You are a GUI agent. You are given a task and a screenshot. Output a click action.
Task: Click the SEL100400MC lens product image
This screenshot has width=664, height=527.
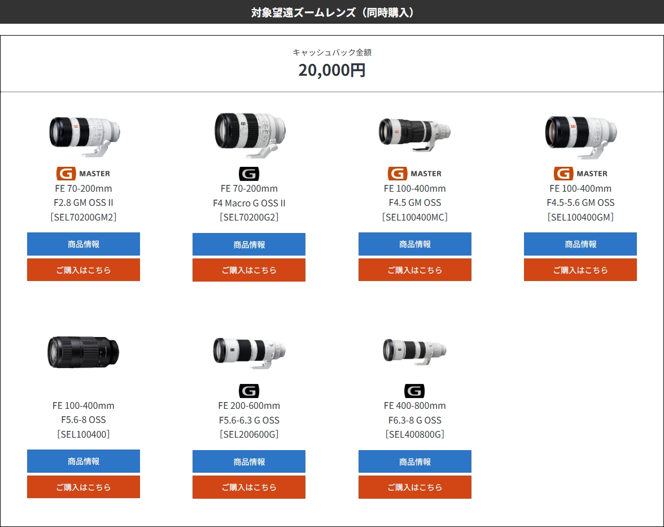tap(414, 134)
